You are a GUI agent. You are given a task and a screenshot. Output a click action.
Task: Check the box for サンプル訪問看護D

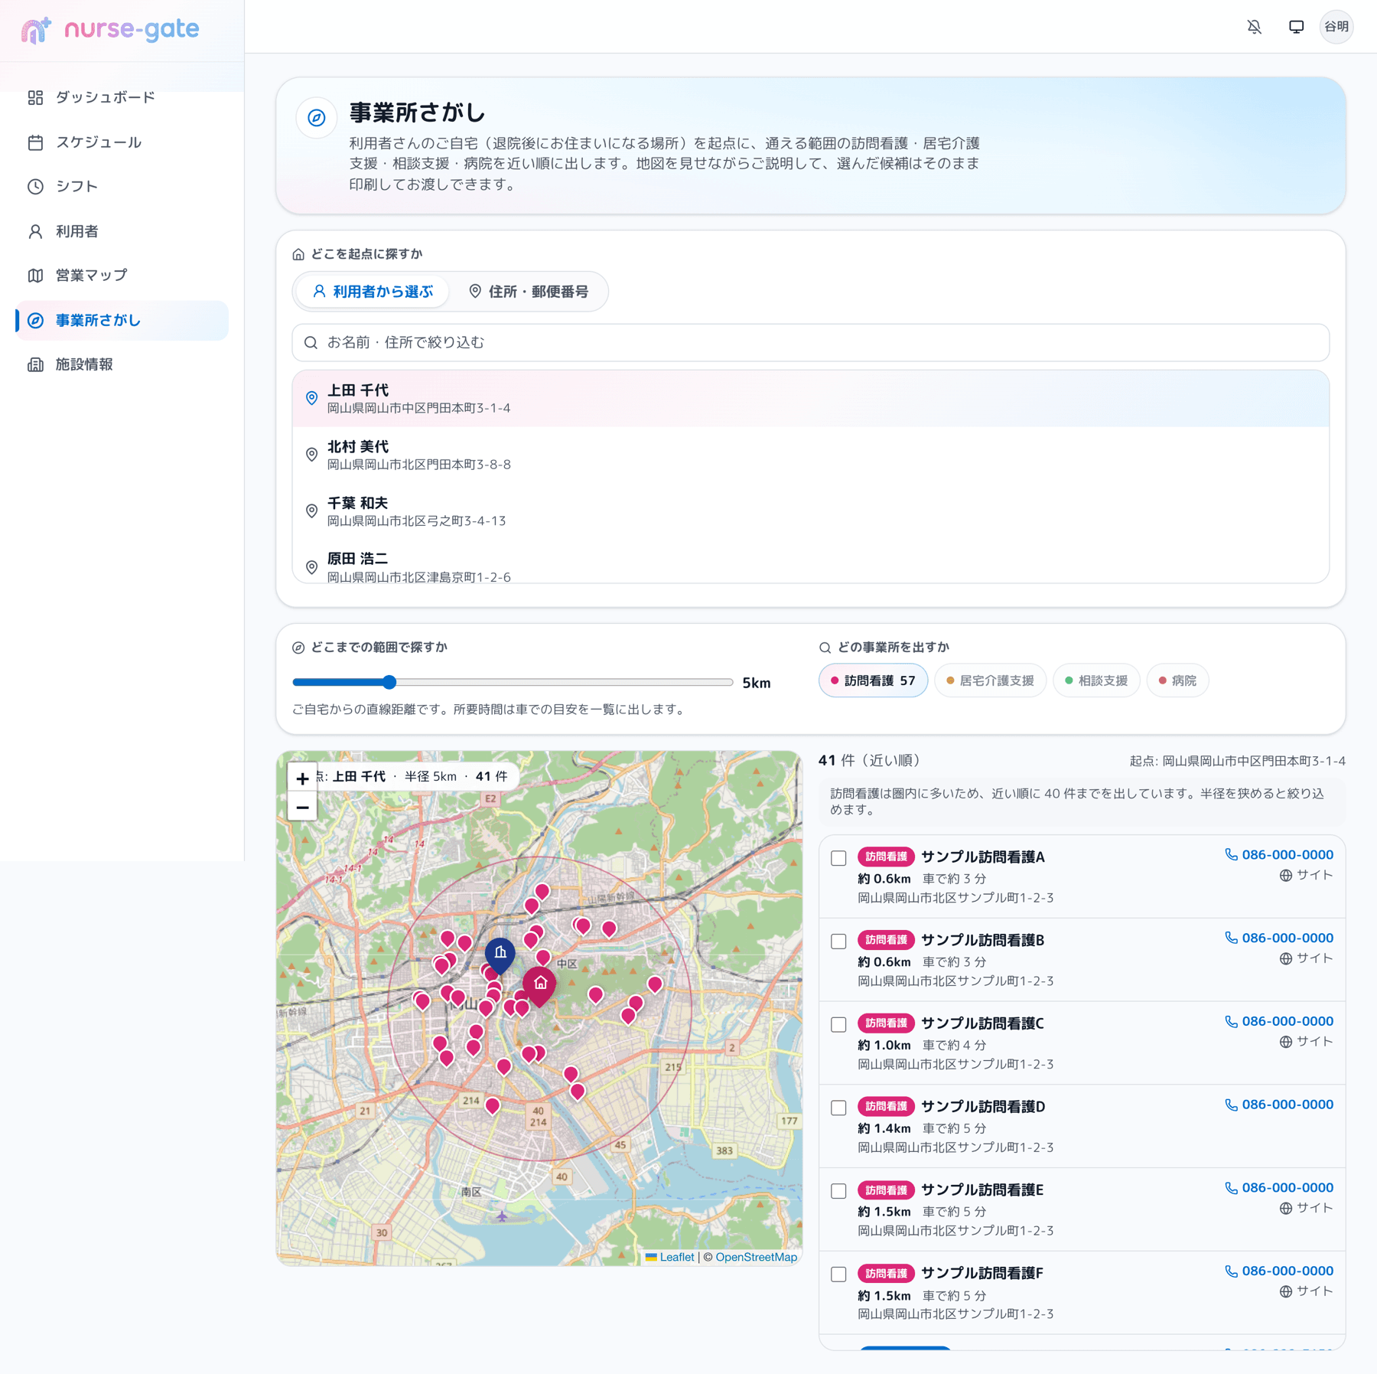[838, 1108]
